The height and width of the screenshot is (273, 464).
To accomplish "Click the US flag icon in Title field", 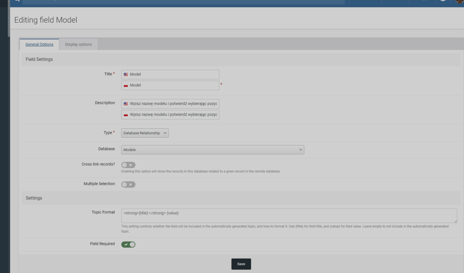I will [x=126, y=74].
